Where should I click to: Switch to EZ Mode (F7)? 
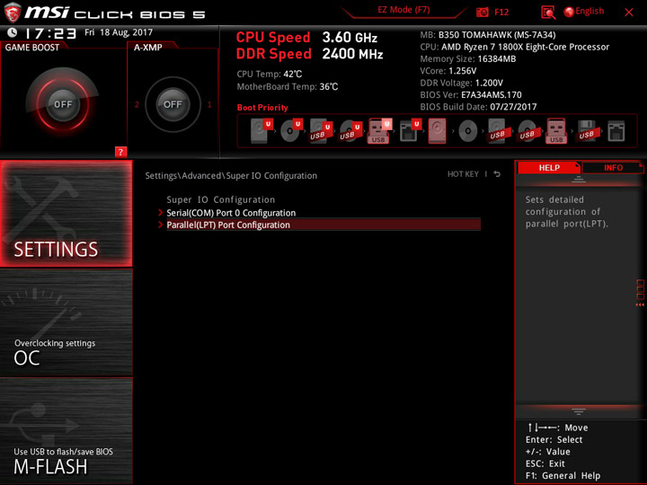click(x=403, y=10)
